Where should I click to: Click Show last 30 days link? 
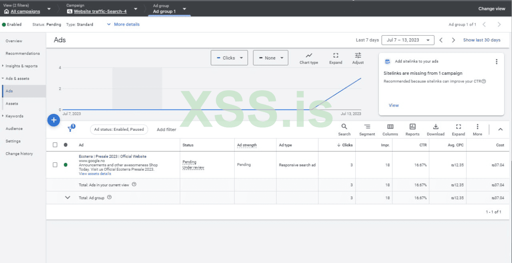coord(482,40)
